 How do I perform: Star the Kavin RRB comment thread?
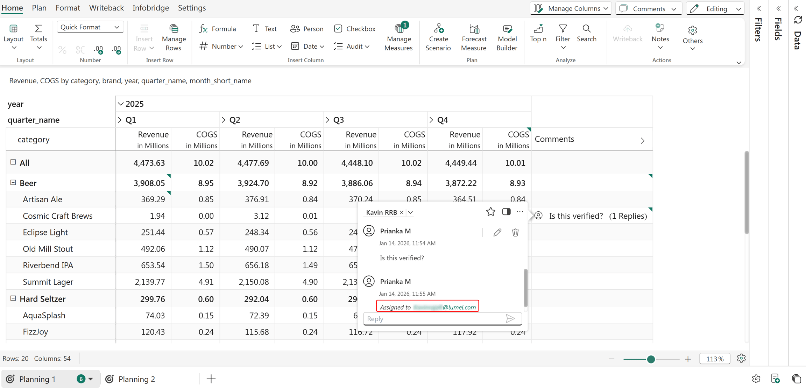tap(490, 212)
